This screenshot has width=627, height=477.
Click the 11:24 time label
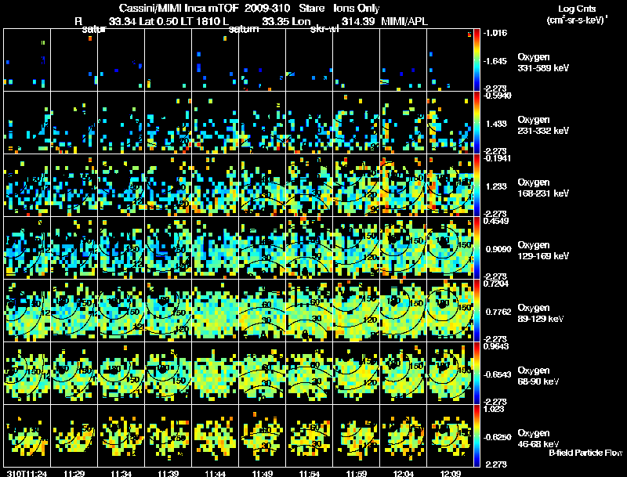click(x=27, y=474)
